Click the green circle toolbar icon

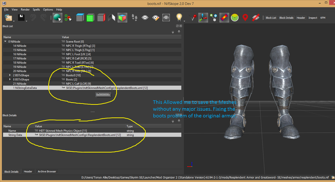234,17
